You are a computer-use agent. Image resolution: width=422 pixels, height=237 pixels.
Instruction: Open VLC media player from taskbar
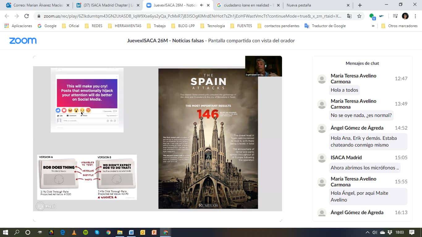(74, 232)
